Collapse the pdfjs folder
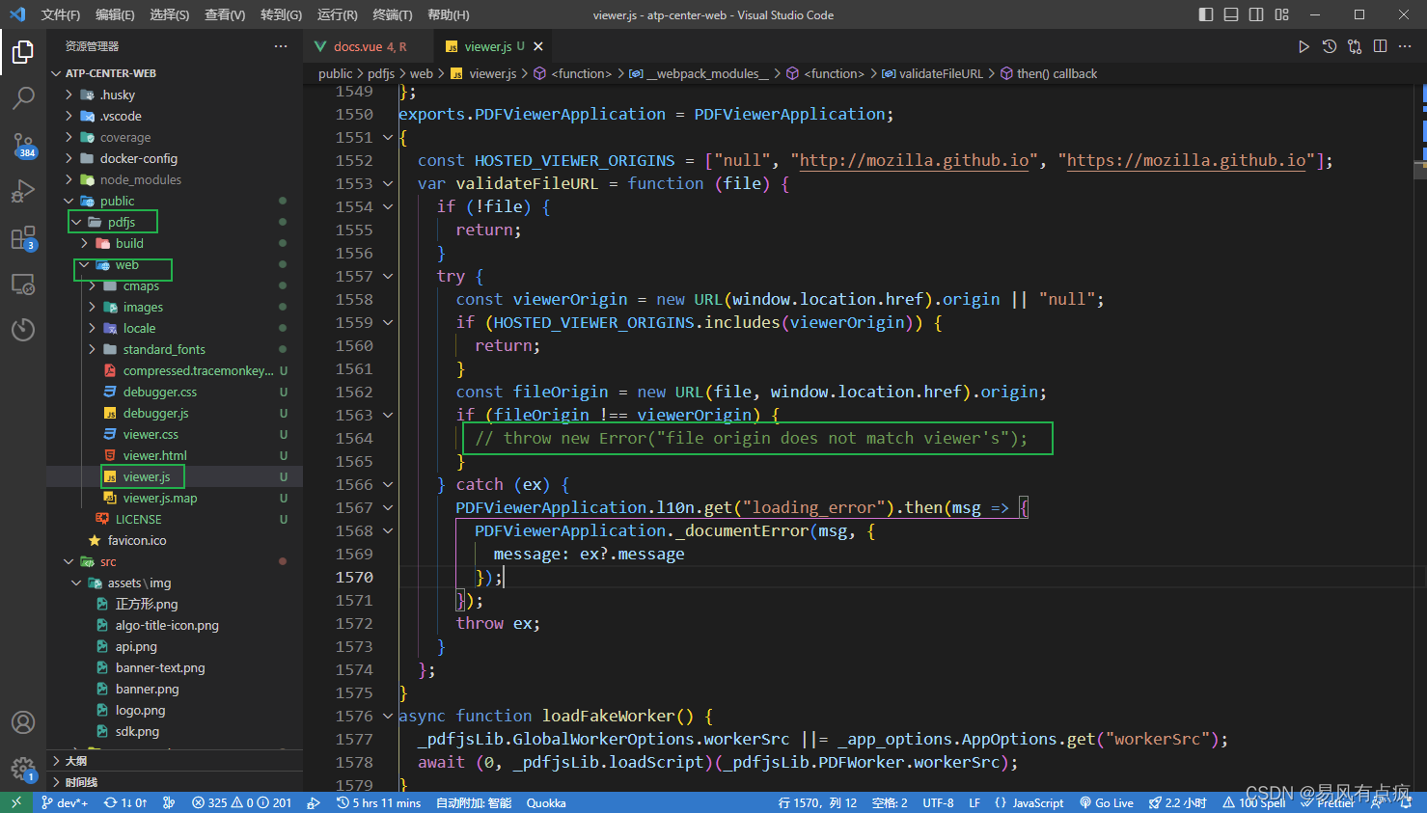The image size is (1427, 813). click(174, 222)
